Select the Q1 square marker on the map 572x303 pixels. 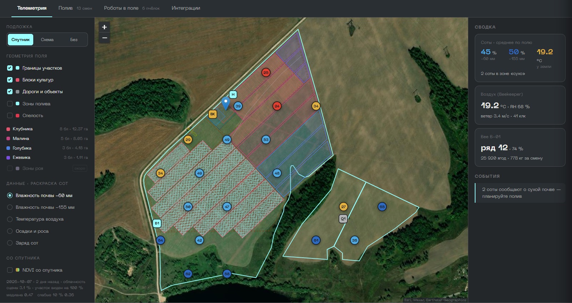(x=343, y=219)
